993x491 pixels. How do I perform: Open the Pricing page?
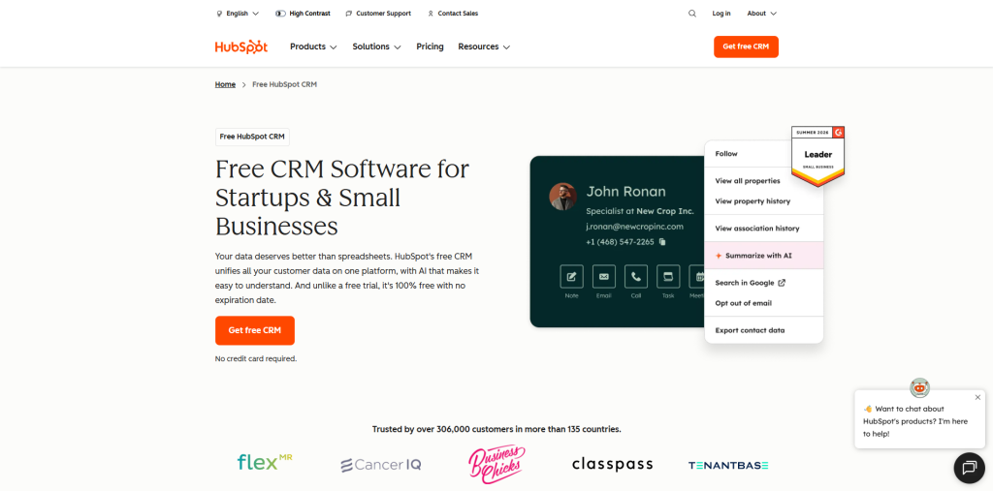click(x=430, y=46)
